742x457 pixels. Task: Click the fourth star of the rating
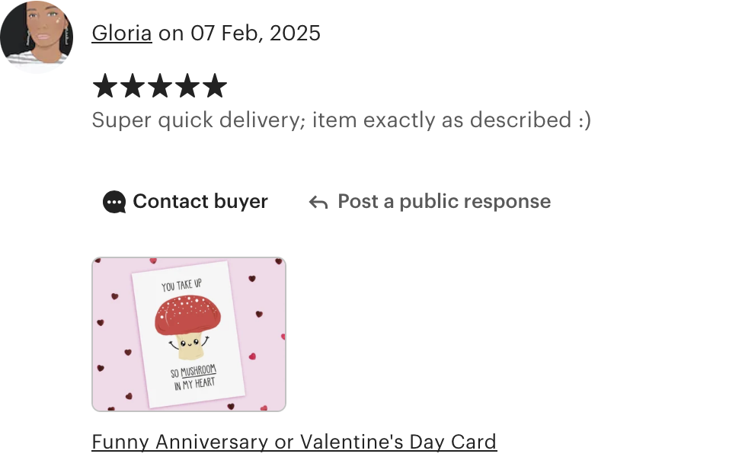point(187,85)
